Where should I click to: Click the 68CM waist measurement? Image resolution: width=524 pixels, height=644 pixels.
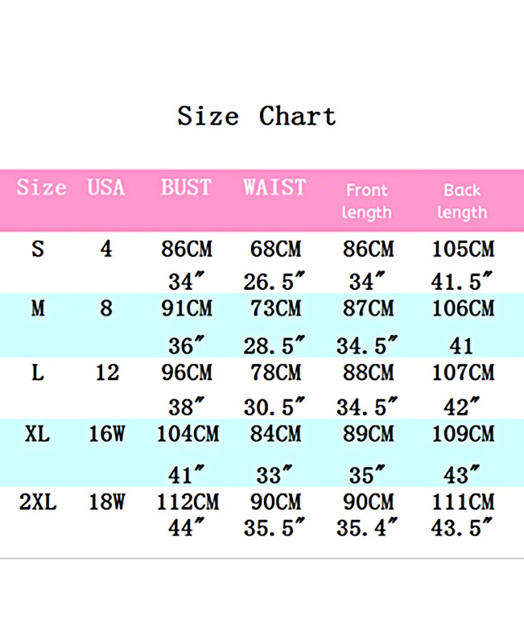pos(275,249)
